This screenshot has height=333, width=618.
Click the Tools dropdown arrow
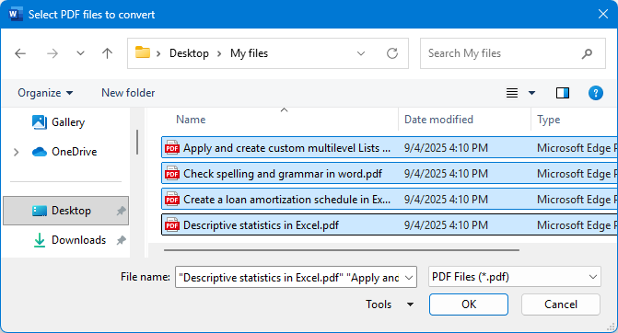pyautogui.click(x=410, y=304)
